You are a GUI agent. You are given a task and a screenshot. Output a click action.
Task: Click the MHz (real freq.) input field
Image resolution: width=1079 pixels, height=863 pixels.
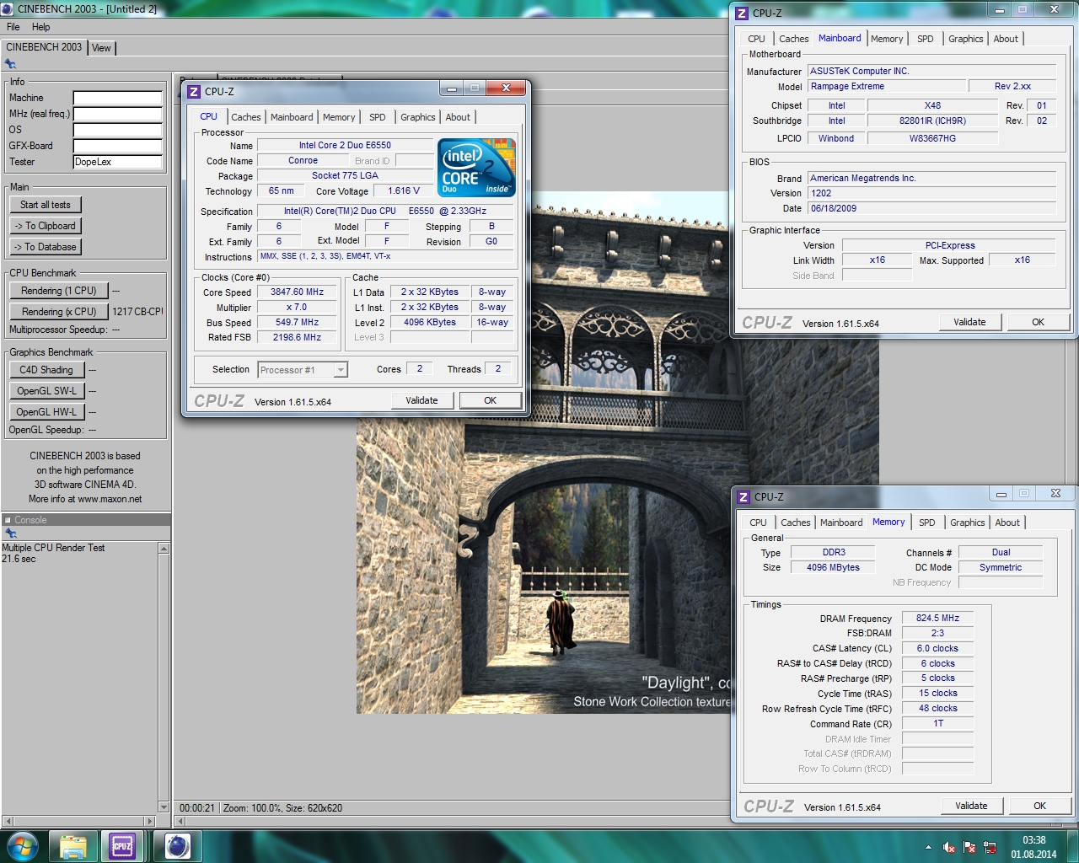(x=117, y=114)
